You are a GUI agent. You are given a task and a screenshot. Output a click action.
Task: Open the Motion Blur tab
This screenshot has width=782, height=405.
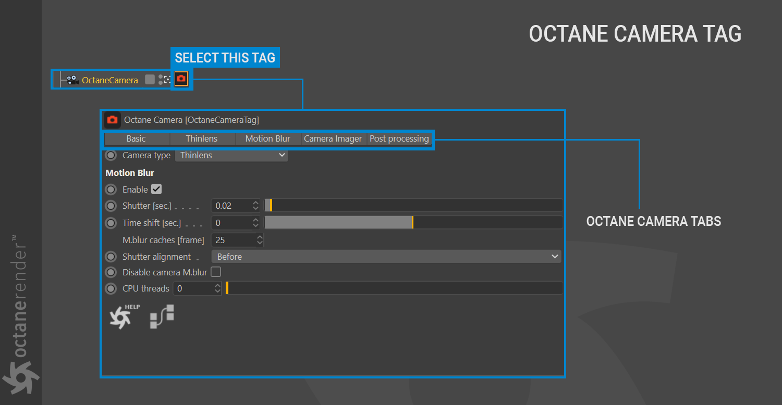click(x=268, y=138)
